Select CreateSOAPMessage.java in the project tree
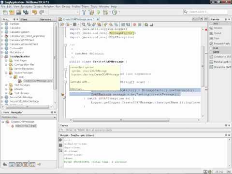 click(38, 81)
